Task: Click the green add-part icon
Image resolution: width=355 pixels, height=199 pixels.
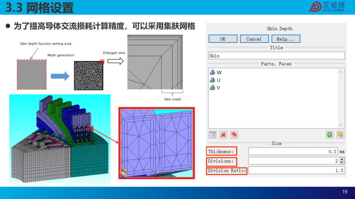Action: [330, 135]
